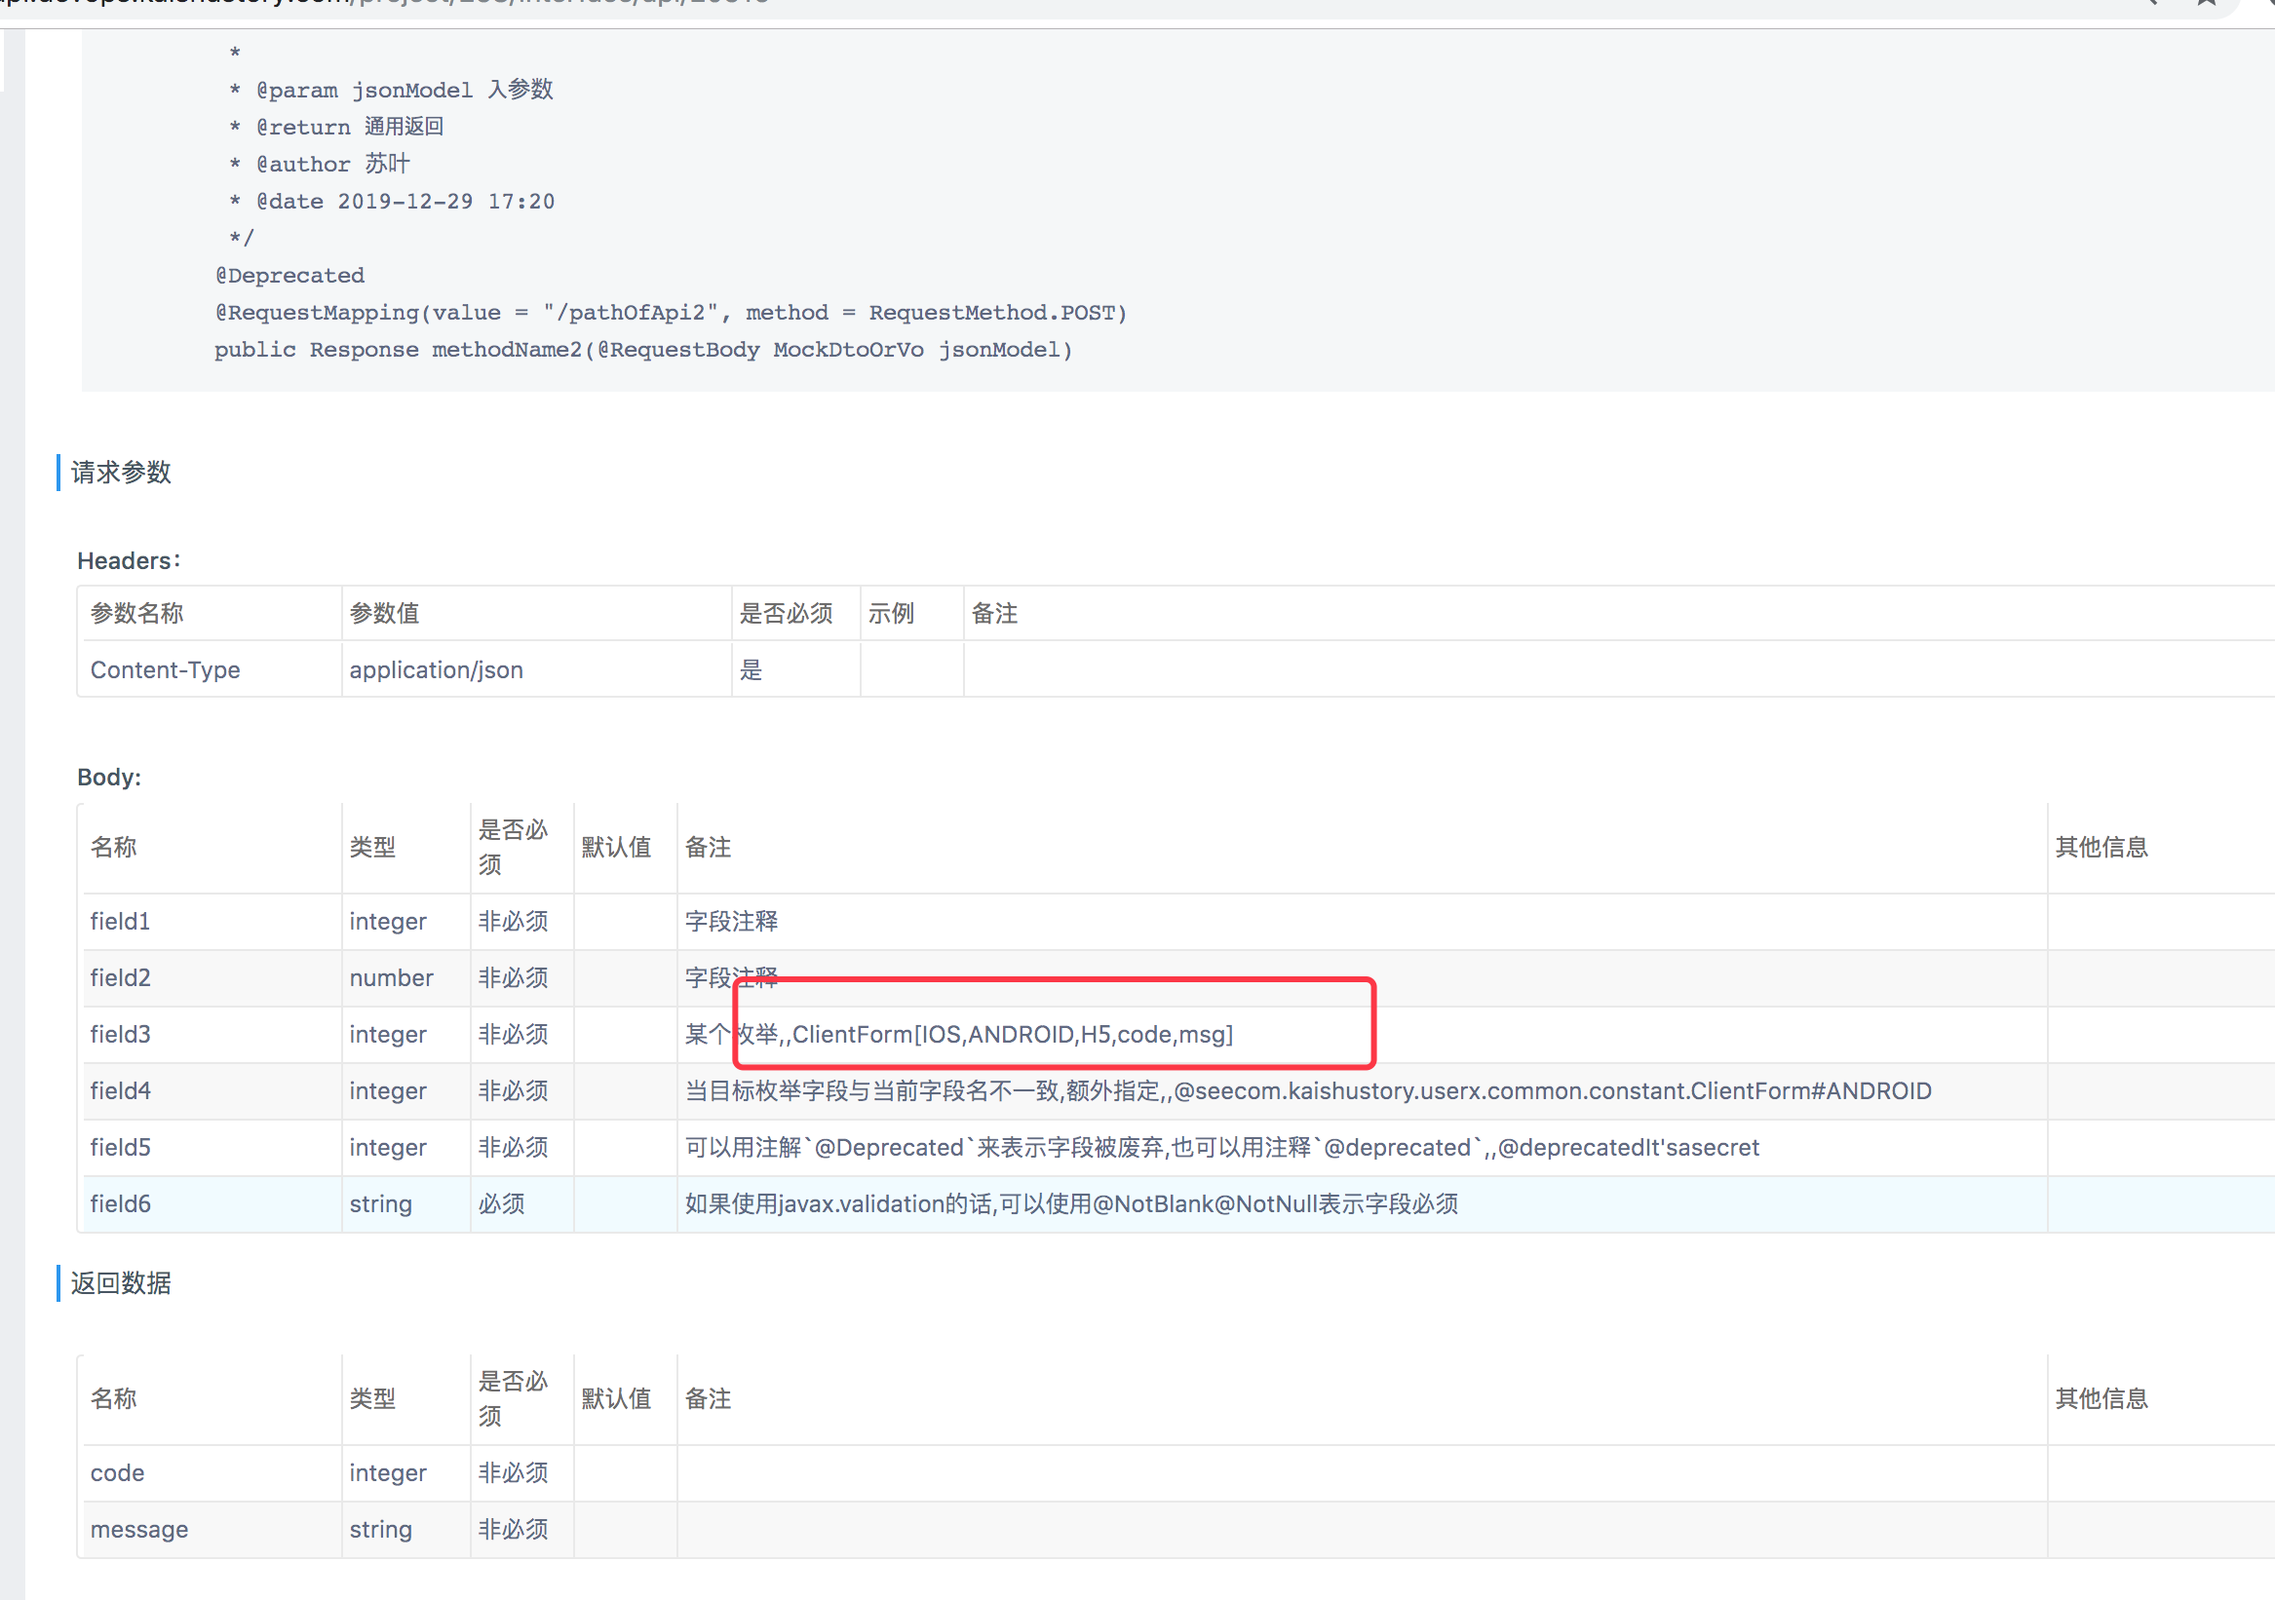
Task: Select the number type in field2 row
Action: [392, 978]
